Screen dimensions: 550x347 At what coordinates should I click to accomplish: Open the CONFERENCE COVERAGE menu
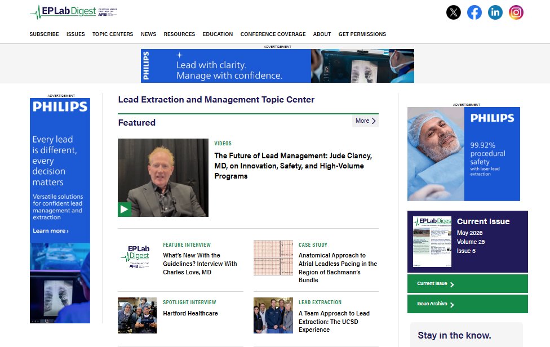(x=273, y=34)
